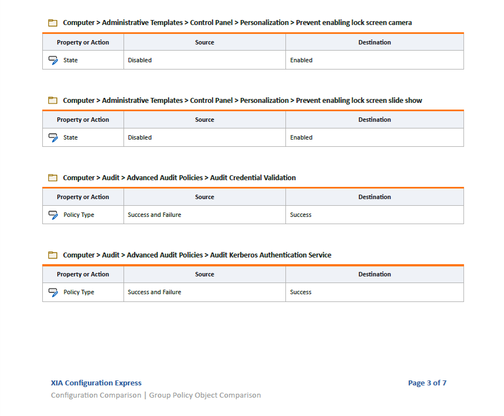Viewport: 504px width, 416px height.
Task: Select the 'Prevent enabling lock screen slide show' heading
Action: click(243, 100)
